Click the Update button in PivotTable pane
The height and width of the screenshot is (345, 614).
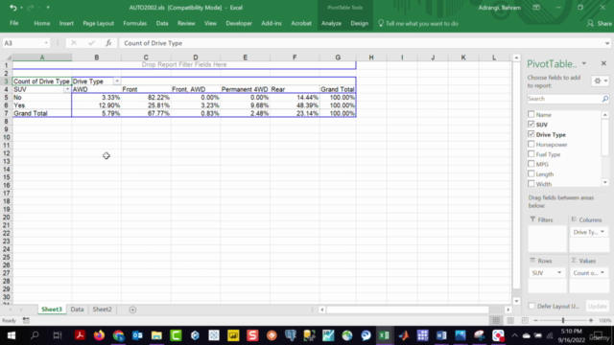pos(597,307)
